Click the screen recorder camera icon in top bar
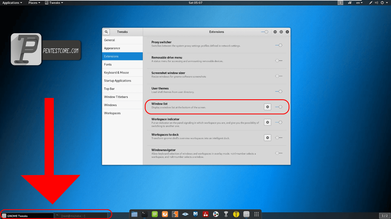This screenshot has height=219, width=391. point(350,3)
